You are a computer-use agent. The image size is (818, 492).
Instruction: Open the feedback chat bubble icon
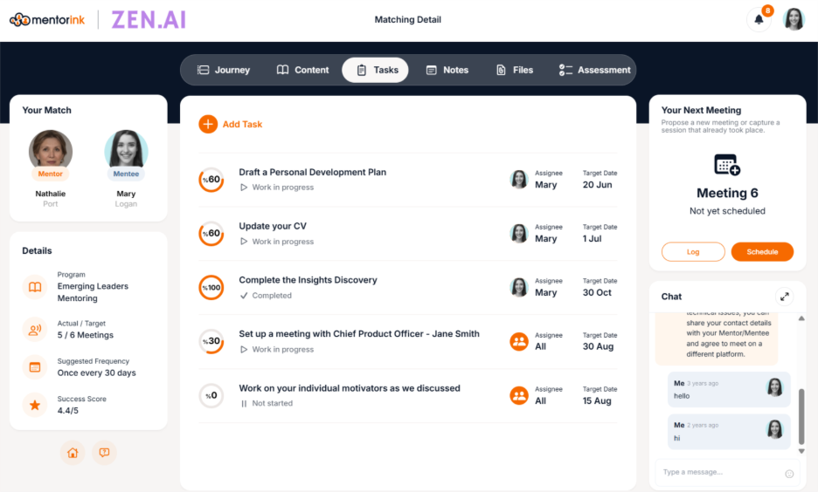[104, 453]
